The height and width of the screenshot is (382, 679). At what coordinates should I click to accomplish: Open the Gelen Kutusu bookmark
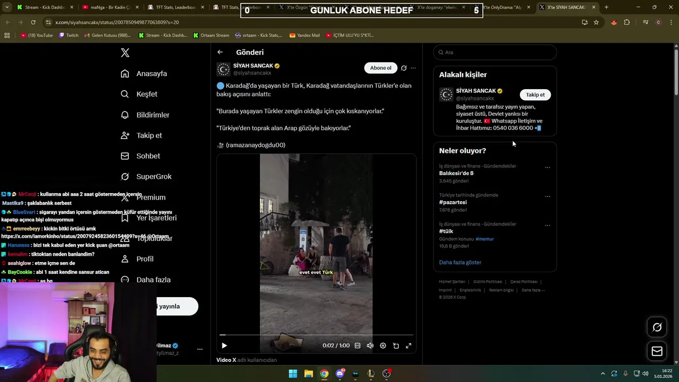(107, 36)
